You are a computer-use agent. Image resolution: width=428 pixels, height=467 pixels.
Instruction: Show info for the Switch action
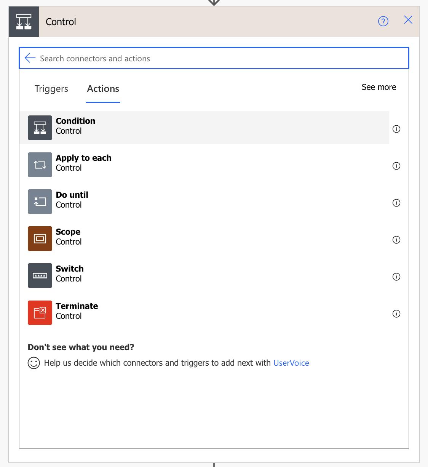396,277
